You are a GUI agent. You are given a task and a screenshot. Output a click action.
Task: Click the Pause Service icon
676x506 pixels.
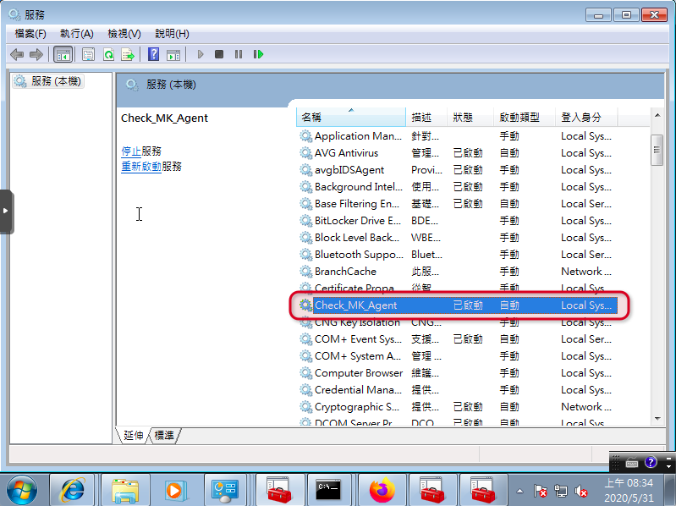coord(239,54)
